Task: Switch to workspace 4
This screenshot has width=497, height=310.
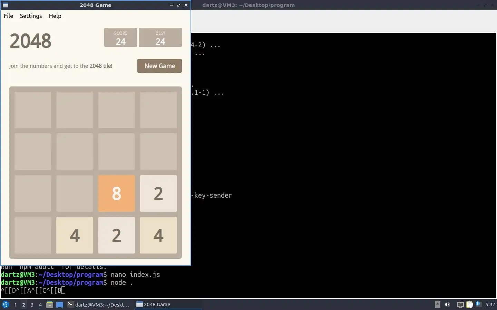Action: [40, 304]
